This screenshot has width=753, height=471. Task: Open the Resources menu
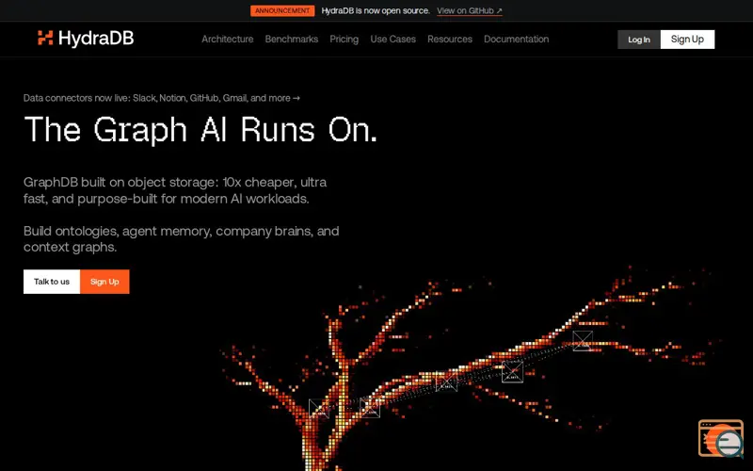(x=450, y=40)
